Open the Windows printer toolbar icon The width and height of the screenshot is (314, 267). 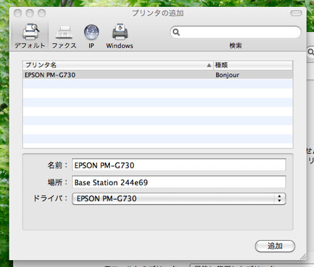tap(120, 36)
